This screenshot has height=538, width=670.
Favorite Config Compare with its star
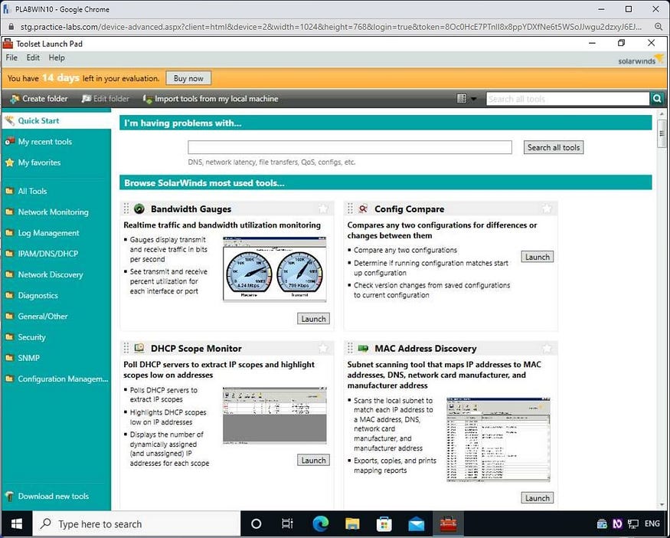547,208
